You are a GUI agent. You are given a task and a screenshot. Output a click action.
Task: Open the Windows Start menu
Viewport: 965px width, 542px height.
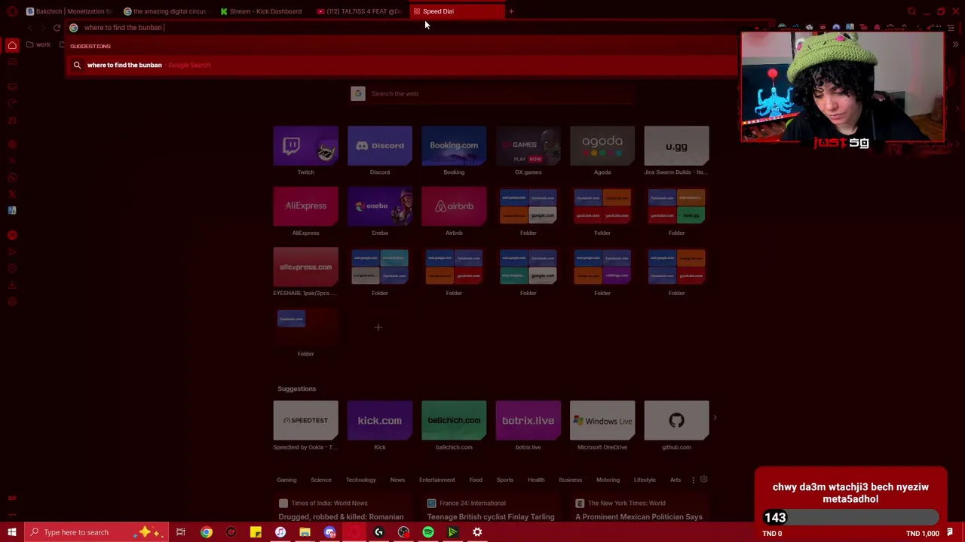click(x=12, y=533)
